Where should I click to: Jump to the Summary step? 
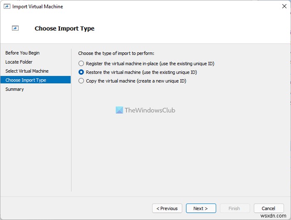click(15, 89)
